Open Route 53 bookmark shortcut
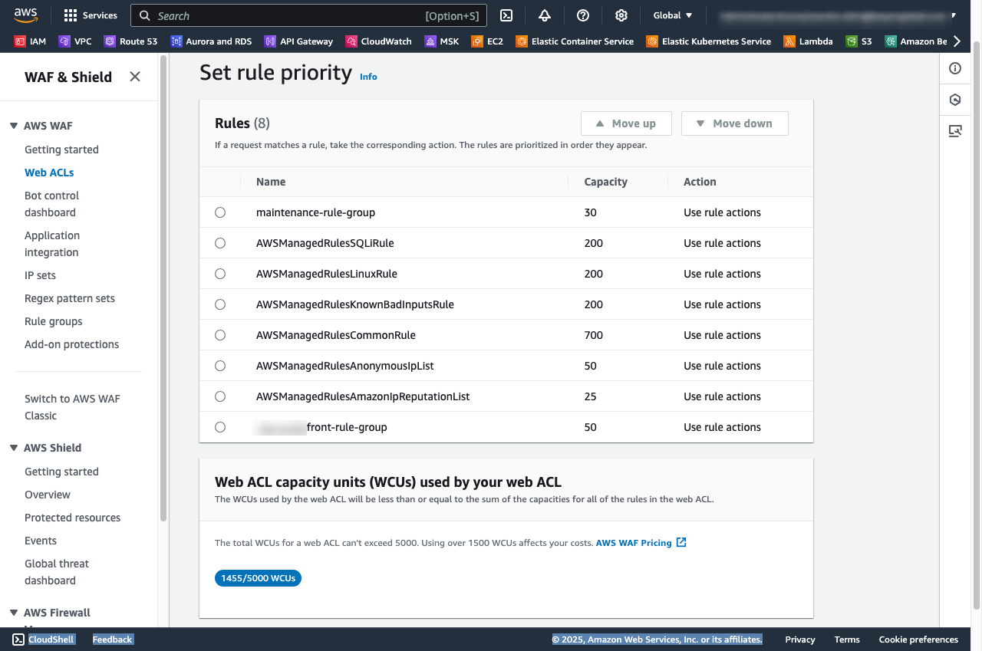The image size is (982, 651). pyautogui.click(x=131, y=41)
